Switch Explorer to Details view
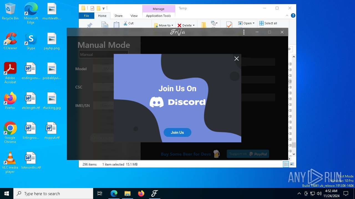 click(x=286, y=164)
